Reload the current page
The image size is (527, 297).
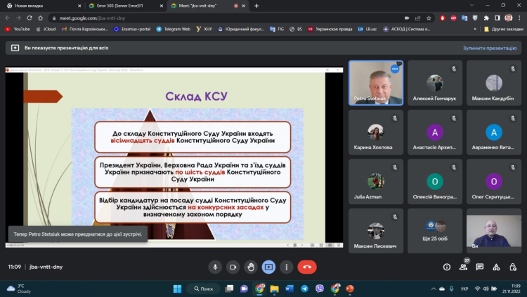tap(30, 18)
